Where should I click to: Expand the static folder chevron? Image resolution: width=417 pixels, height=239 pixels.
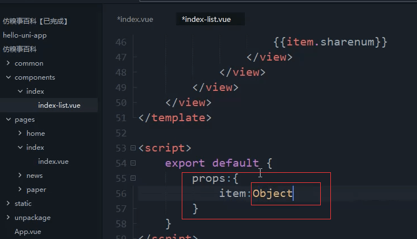coord(8,203)
